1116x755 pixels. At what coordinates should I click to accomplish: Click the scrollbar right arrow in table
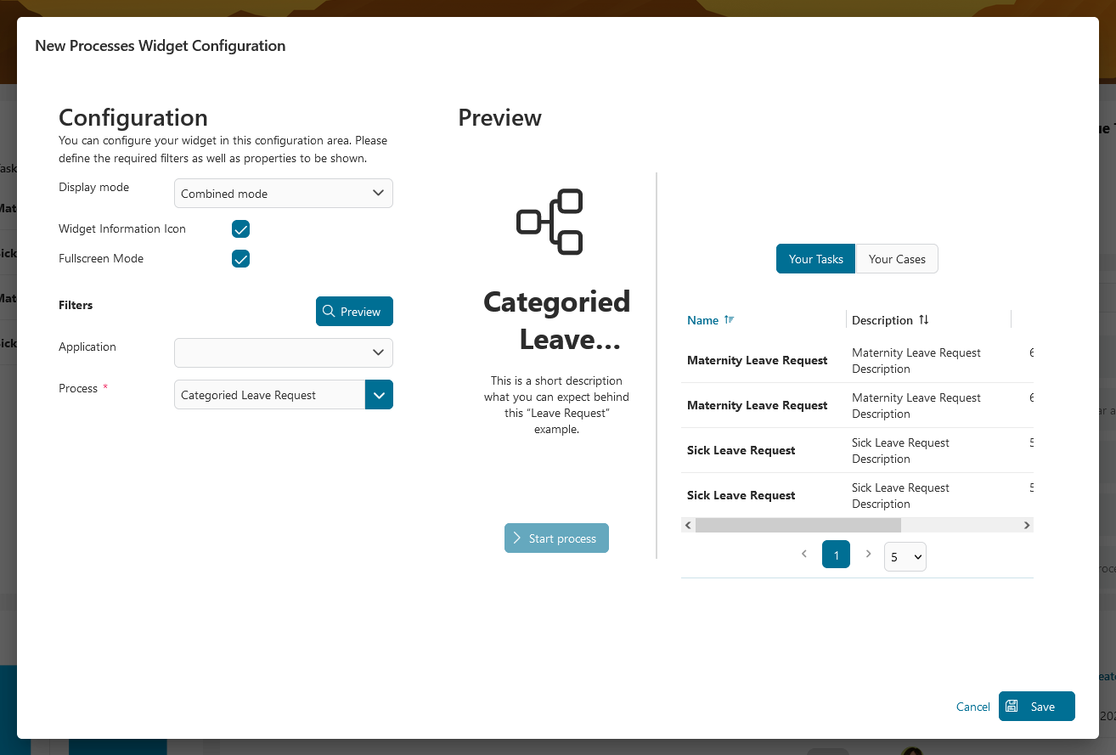click(x=1026, y=526)
